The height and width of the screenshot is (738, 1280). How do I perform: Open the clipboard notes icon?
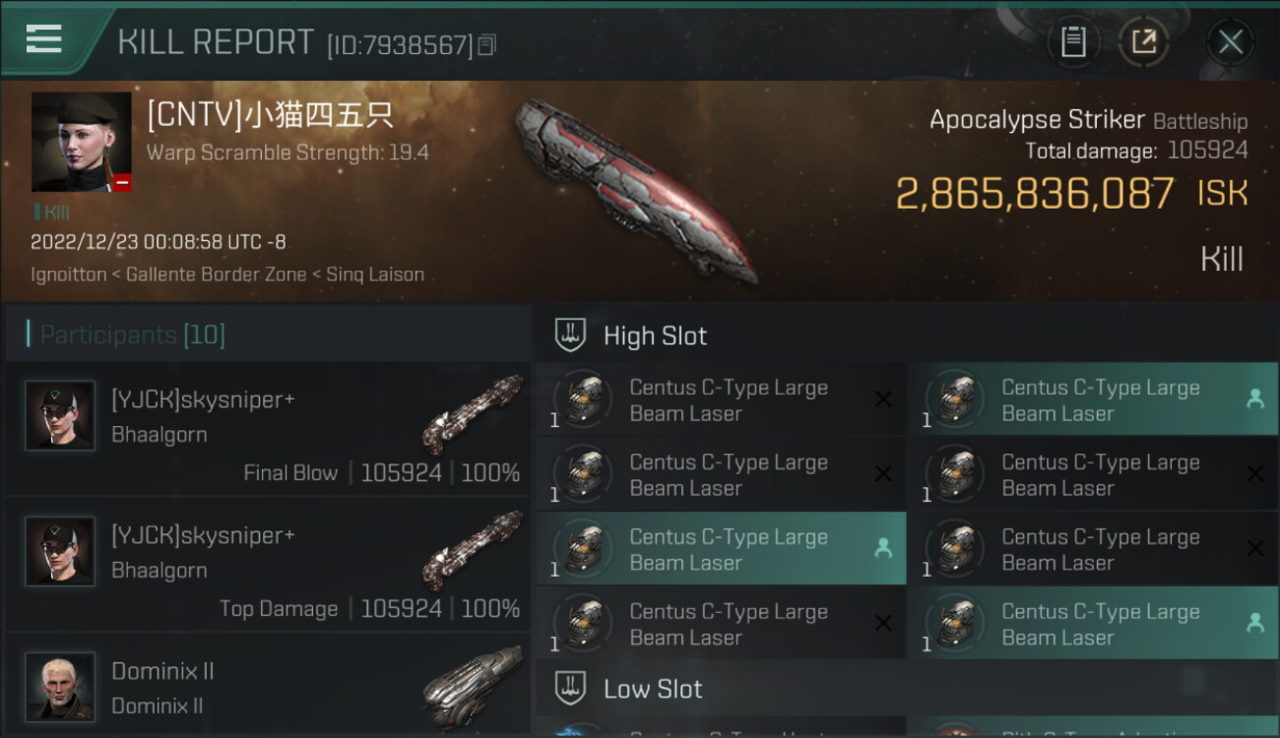click(x=1073, y=41)
